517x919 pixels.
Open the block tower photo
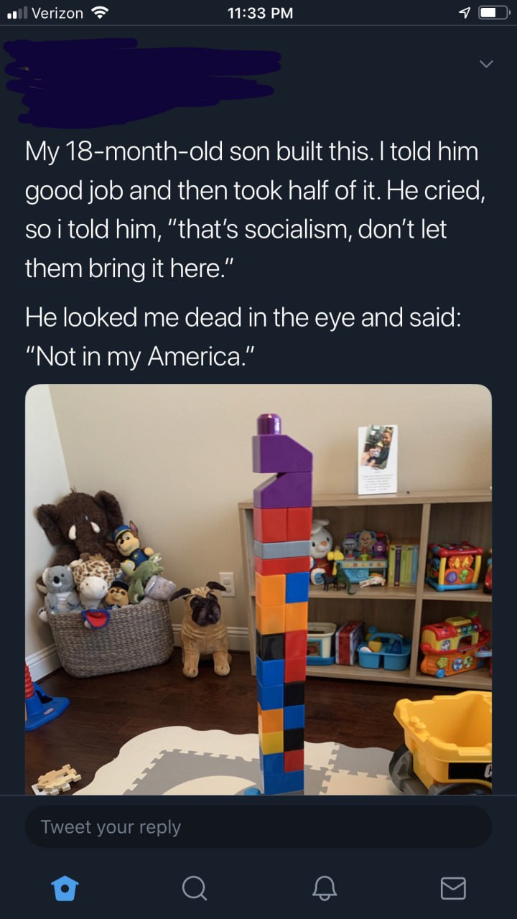coord(258,589)
